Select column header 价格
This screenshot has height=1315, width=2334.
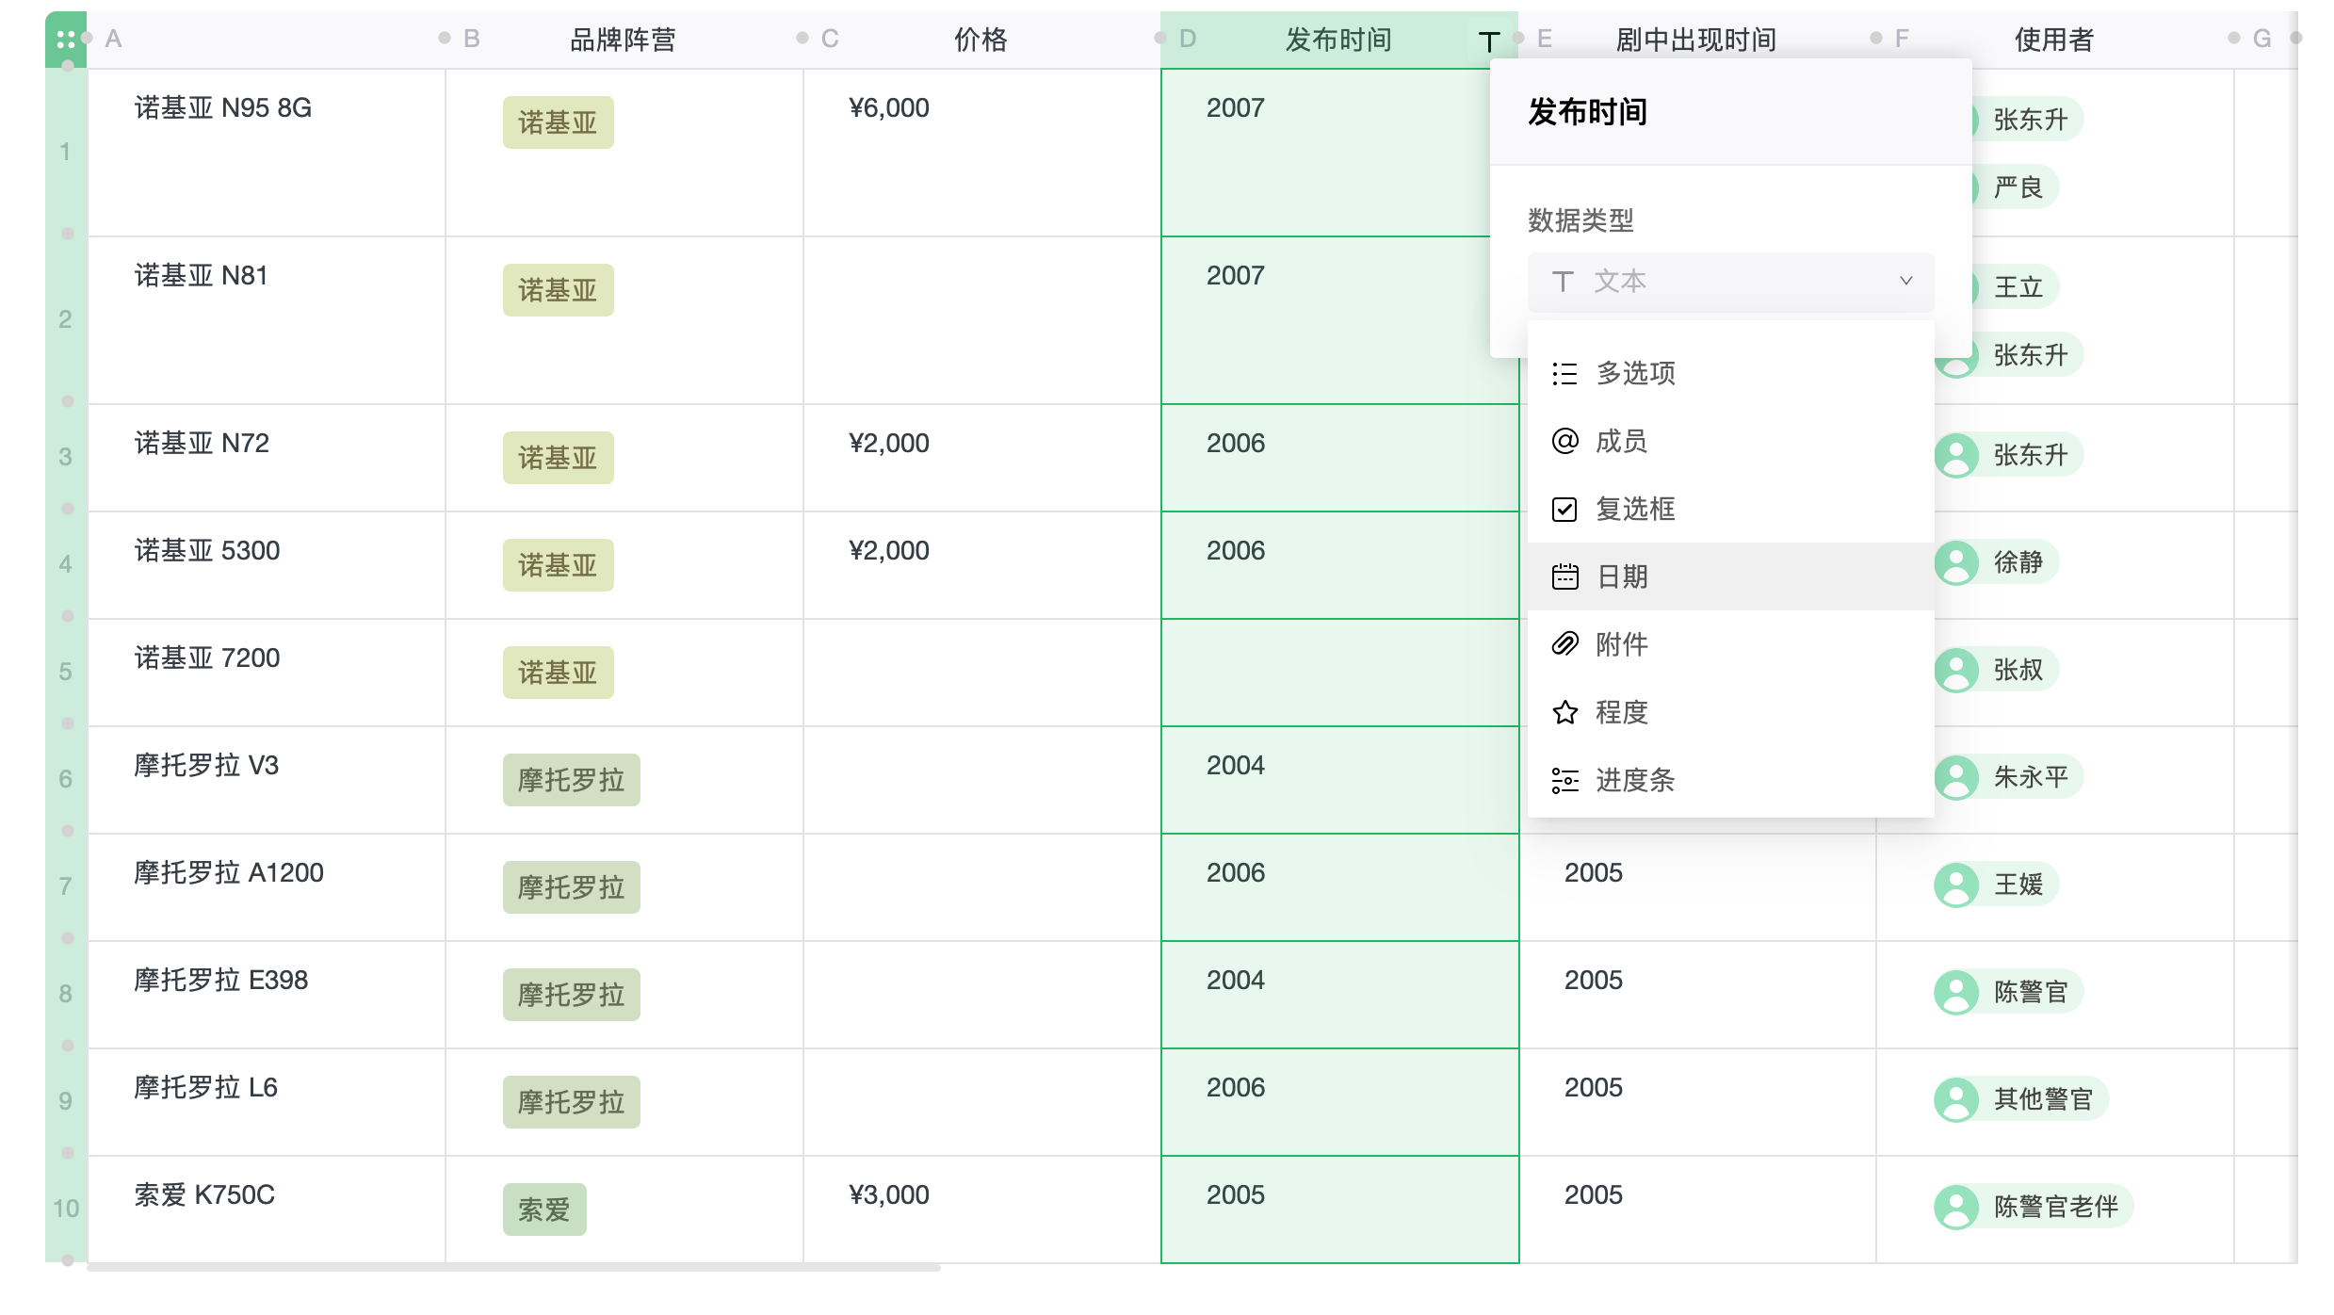point(981,40)
